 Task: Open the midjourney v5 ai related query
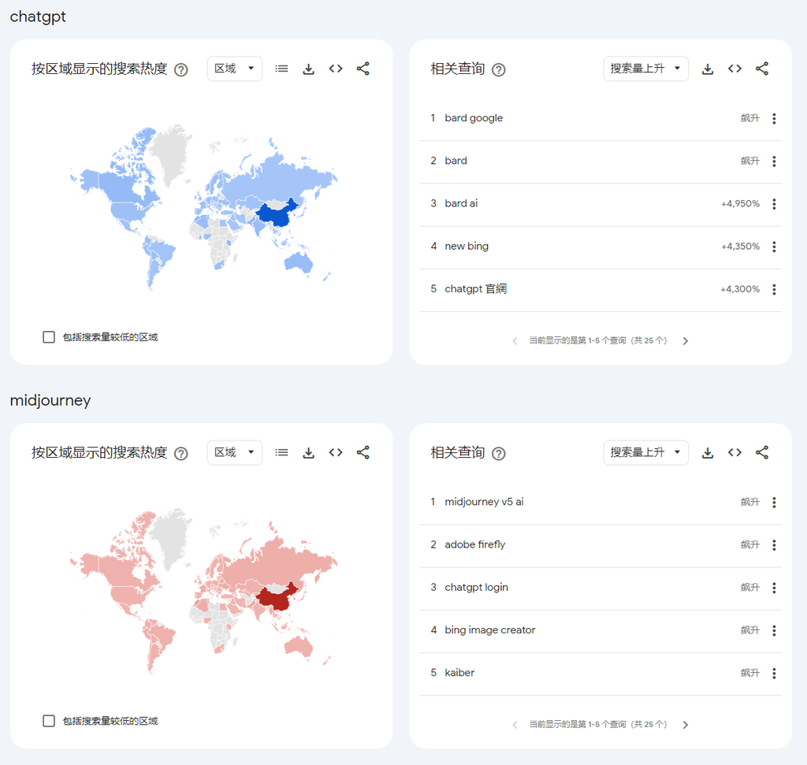[x=484, y=502]
